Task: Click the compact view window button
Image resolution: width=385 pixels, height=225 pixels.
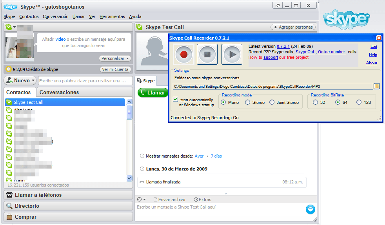Action: coord(278,5)
